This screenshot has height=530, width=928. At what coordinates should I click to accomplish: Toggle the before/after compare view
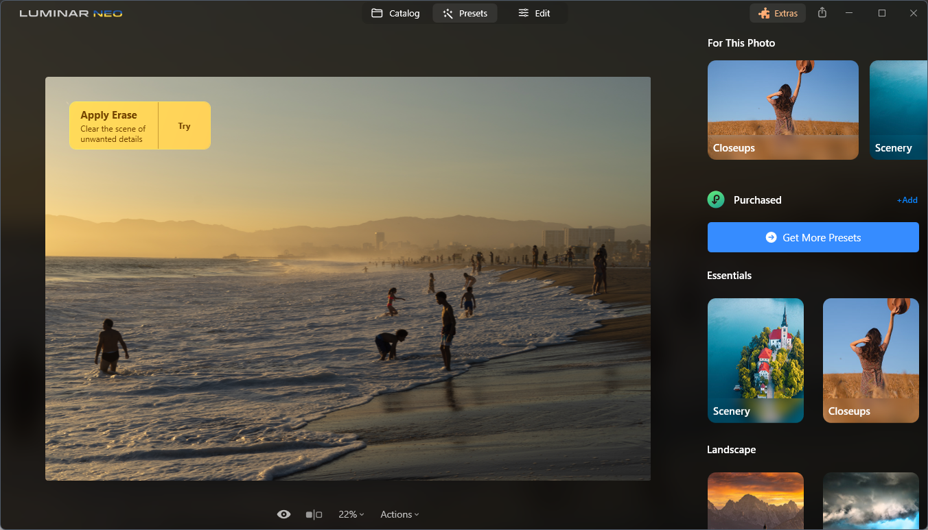[314, 514]
